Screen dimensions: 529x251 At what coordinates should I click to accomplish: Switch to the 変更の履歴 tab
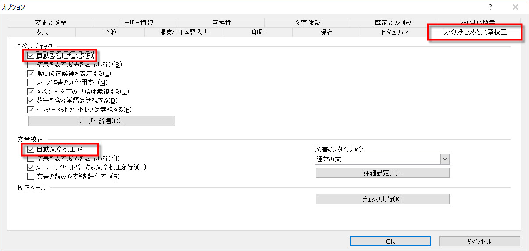pos(50,23)
